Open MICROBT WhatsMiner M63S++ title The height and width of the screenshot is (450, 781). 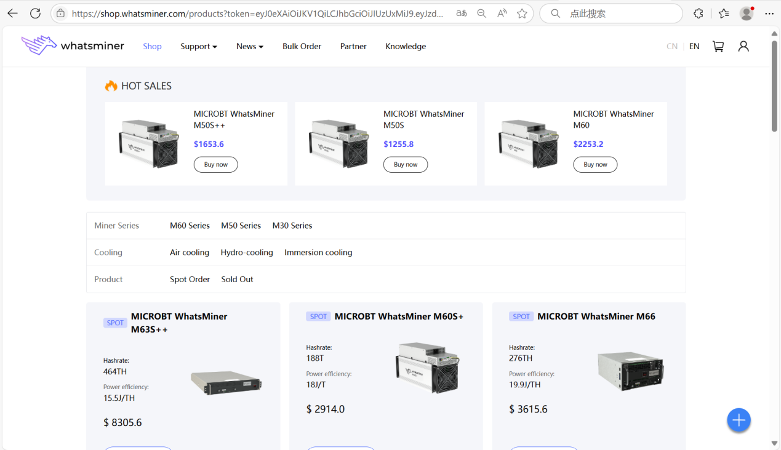click(179, 323)
